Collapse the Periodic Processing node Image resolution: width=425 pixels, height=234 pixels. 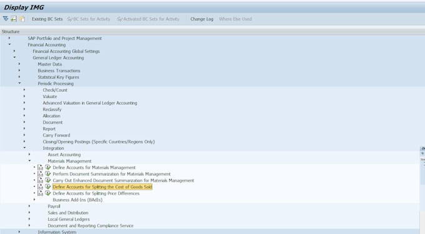coord(19,84)
